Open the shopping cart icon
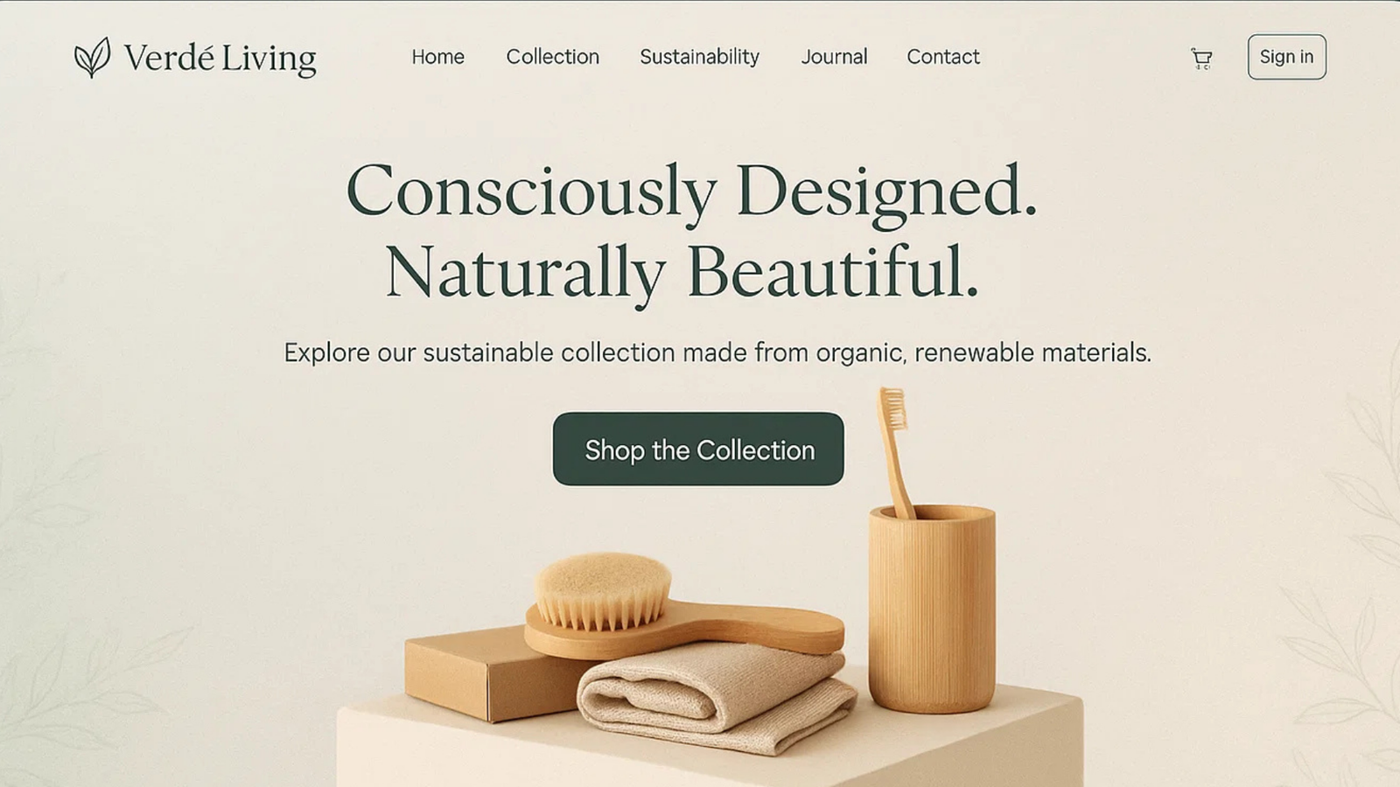 (1201, 59)
